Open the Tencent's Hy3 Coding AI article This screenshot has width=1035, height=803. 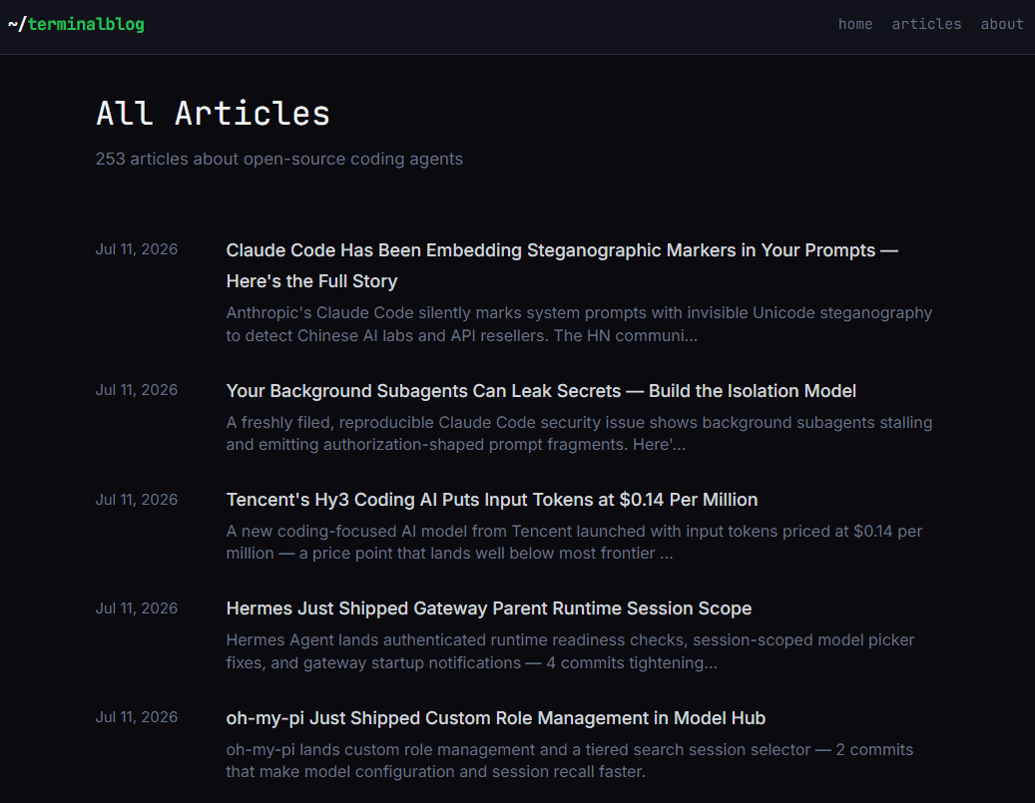point(492,500)
